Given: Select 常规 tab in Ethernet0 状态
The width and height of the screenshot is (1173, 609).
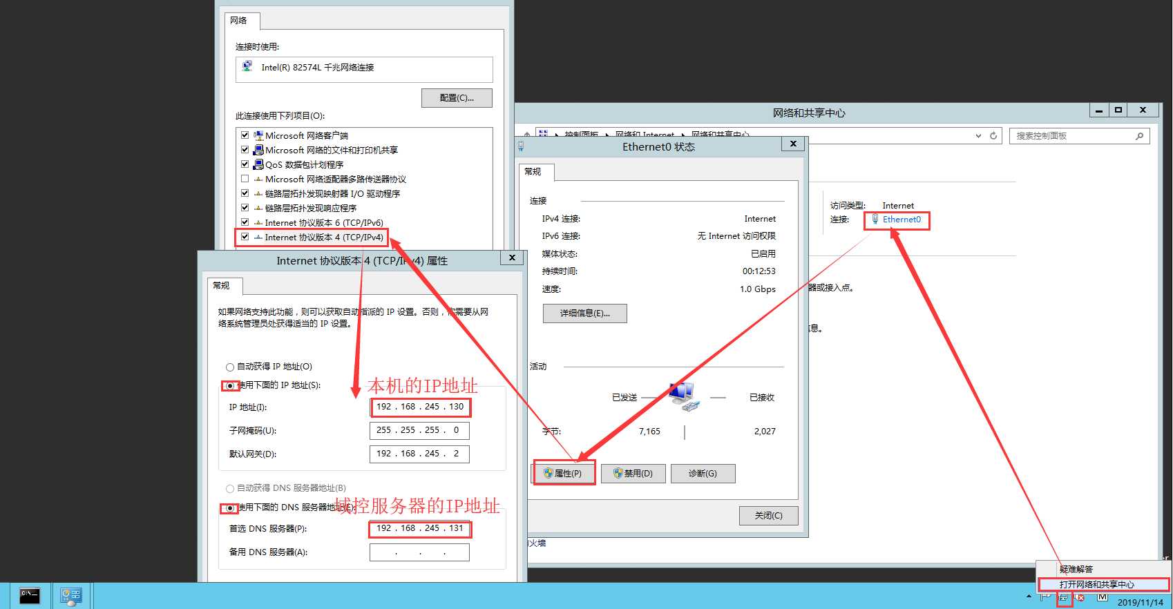Looking at the screenshot, I should click(x=536, y=172).
